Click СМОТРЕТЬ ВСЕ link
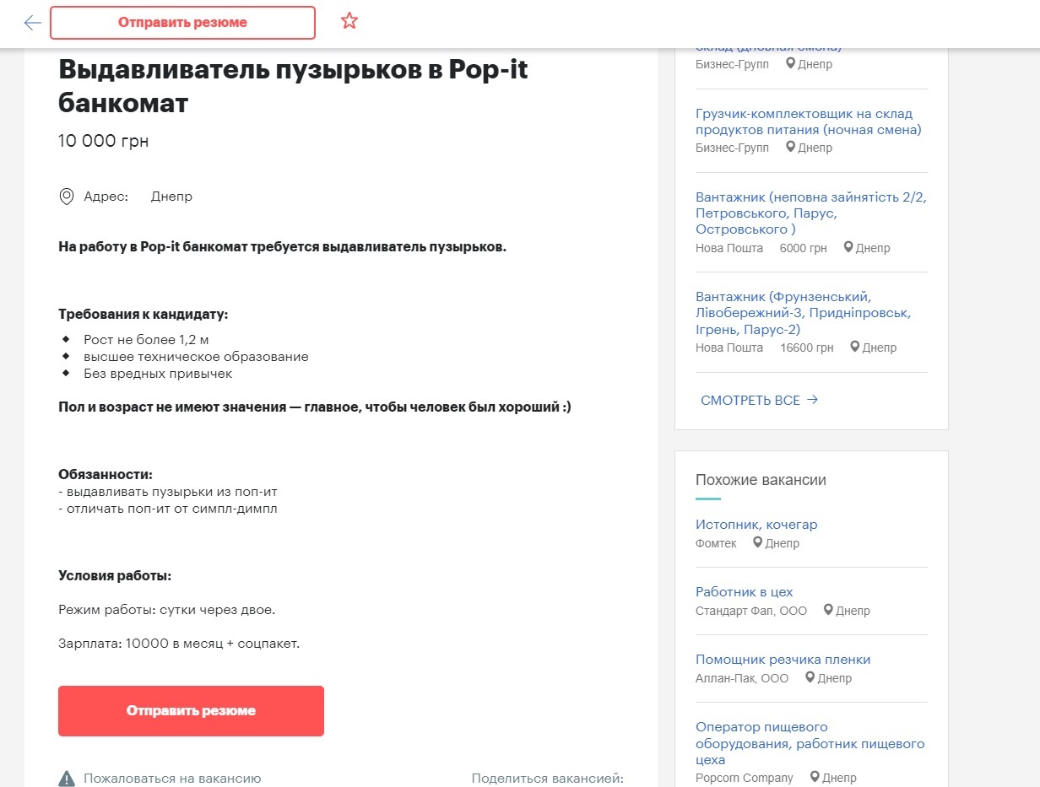The image size is (1040, 787). 750,401
